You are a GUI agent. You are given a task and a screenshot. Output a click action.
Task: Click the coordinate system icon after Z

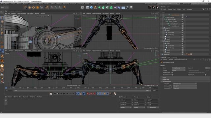click(x=64, y=8)
